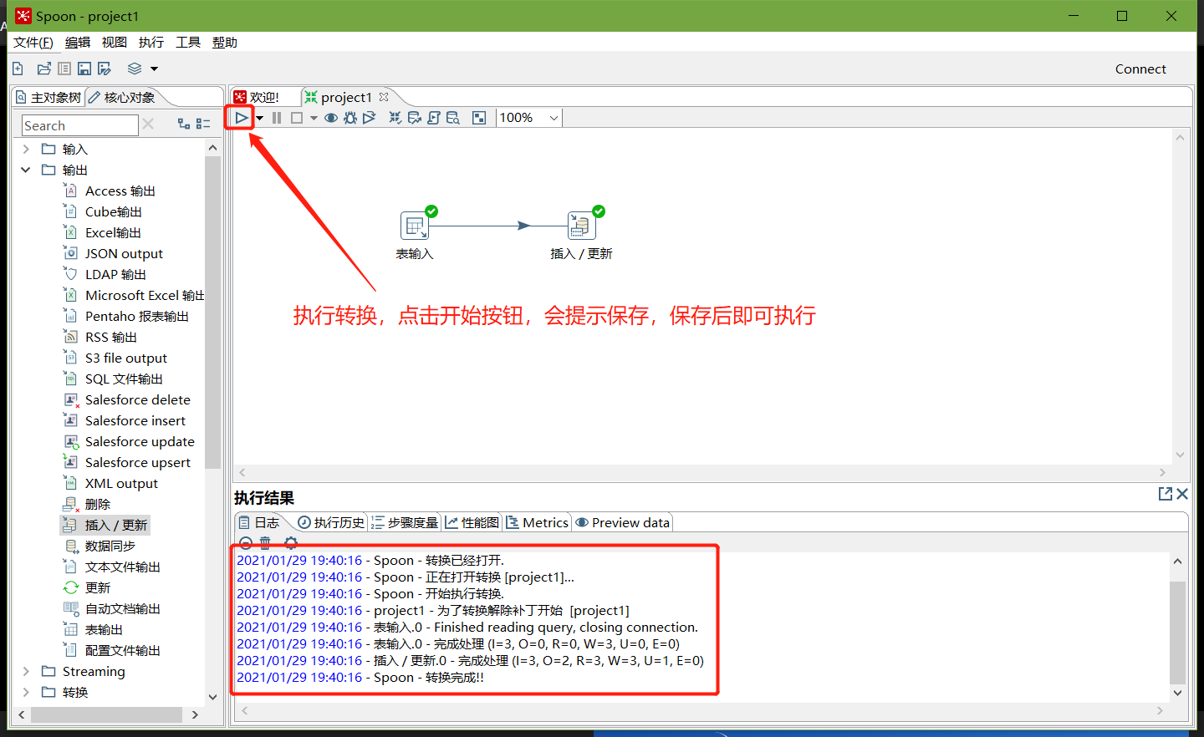Switch to the 步骤度量 tab
Viewport: 1204px width, 737px height.
[x=406, y=522]
